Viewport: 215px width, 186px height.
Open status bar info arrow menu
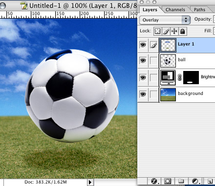[x=90, y=183]
